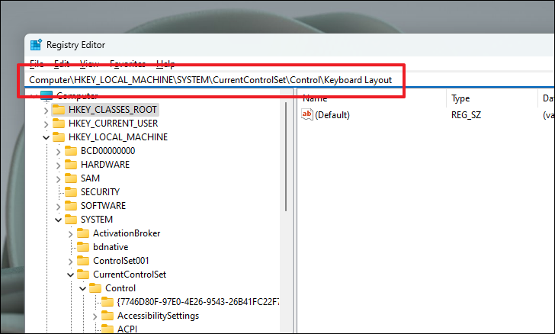Select the SOFTWARE key
This screenshot has height=334, width=555.
click(104, 206)
